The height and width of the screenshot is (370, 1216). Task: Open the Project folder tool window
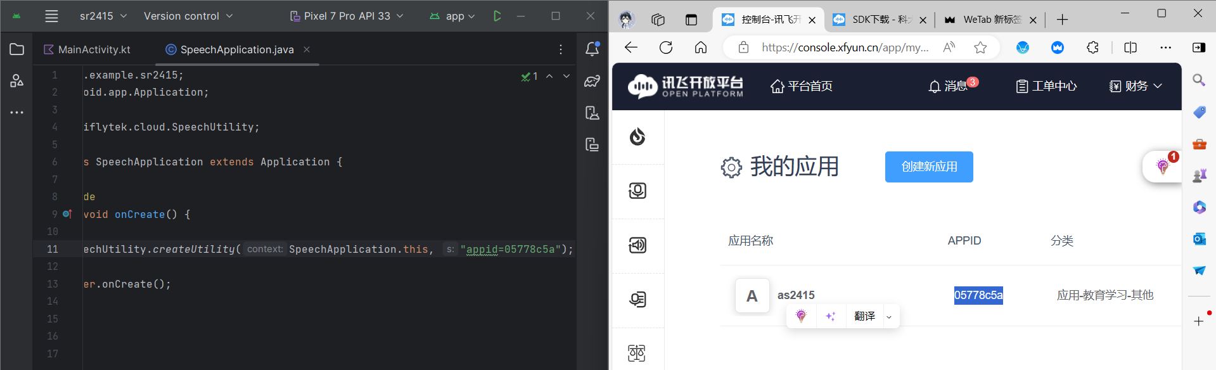click(x=17, y=49)
